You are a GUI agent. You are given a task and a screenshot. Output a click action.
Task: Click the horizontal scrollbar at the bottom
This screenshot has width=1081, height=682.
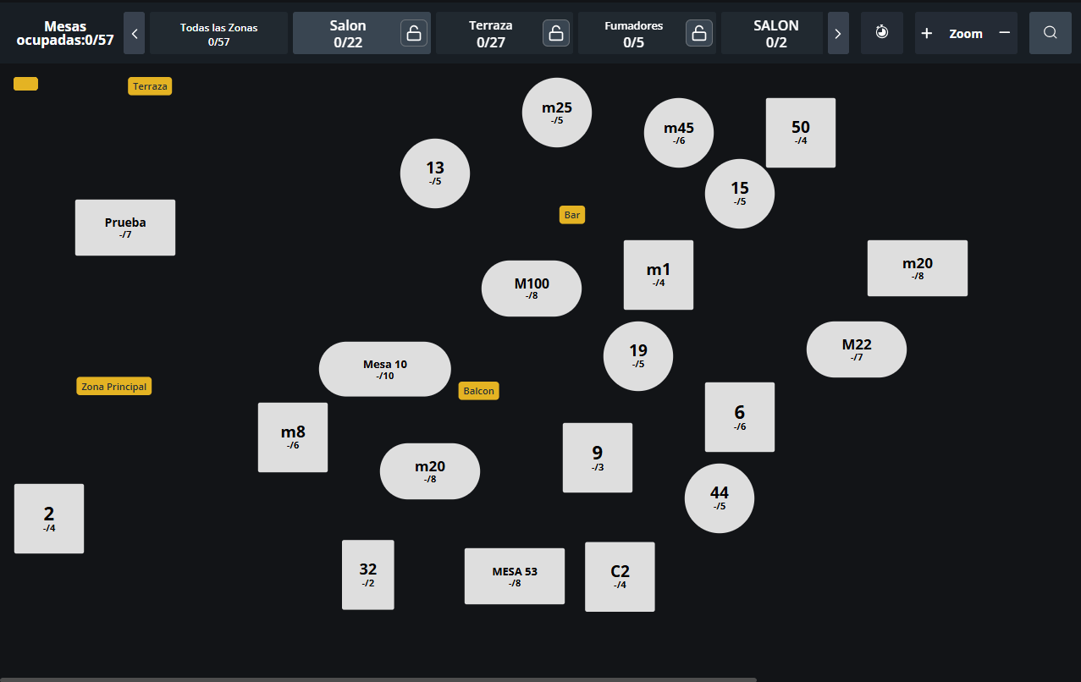tap(378, 679)
